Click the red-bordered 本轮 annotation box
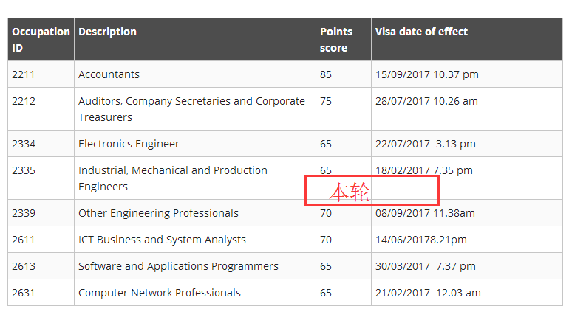The width and height of the screenshot is (586, 323). point(372,191)
